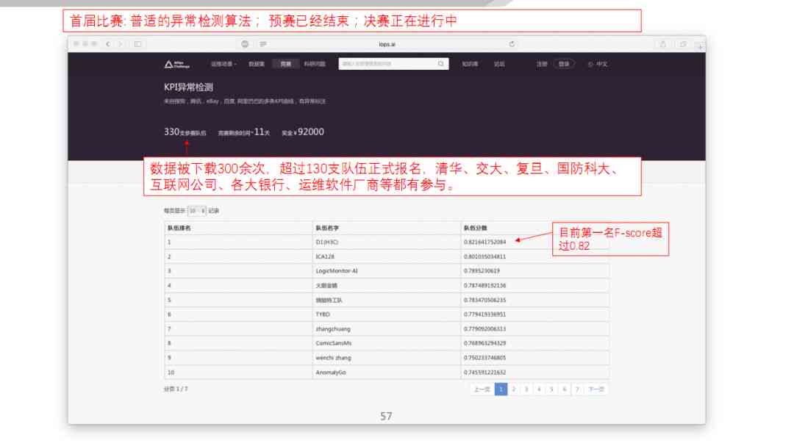Image resolution: width=794 pixels, height=446 pixels.
Task: Click the KPI异常检测 page title
Action: [x=188, y=87]
